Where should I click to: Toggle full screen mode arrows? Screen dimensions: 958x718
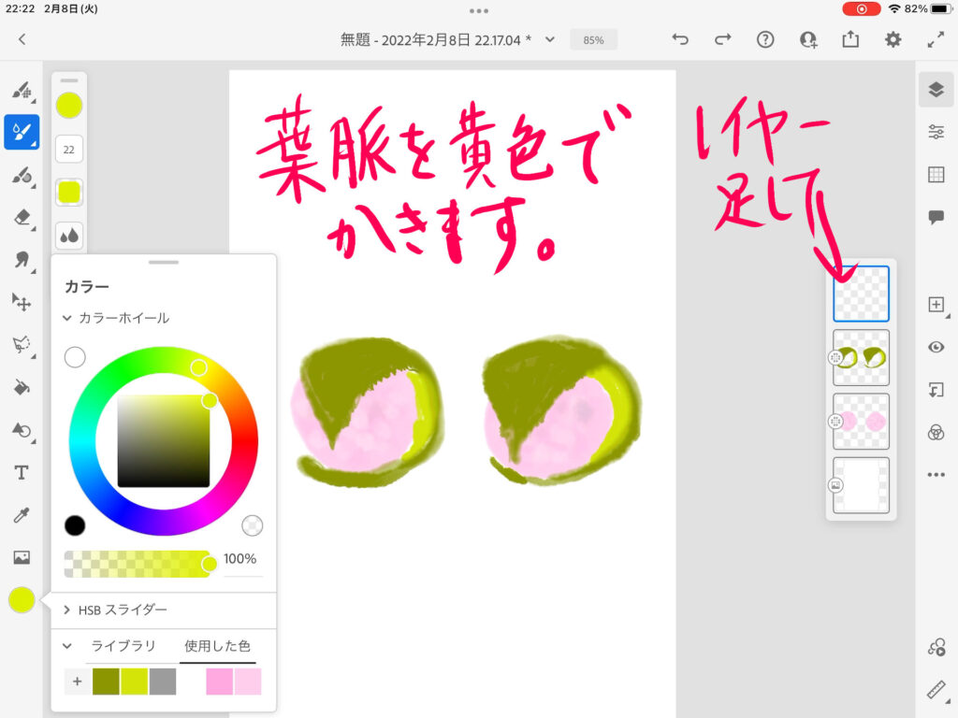click(936, 39)
